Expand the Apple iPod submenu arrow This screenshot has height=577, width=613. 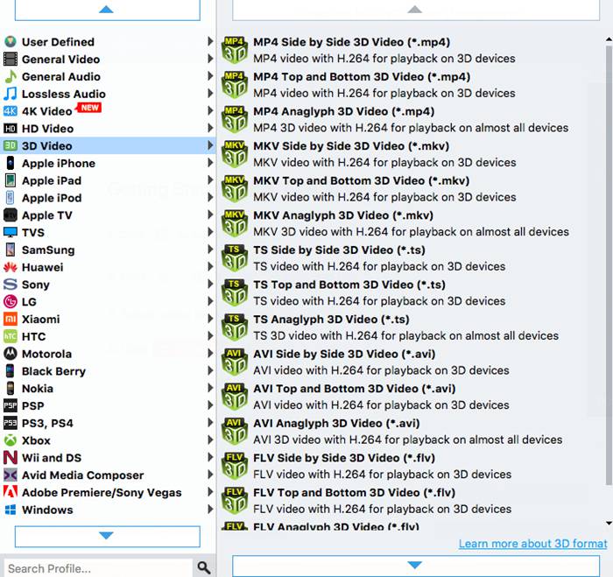(x=210, y=197)
